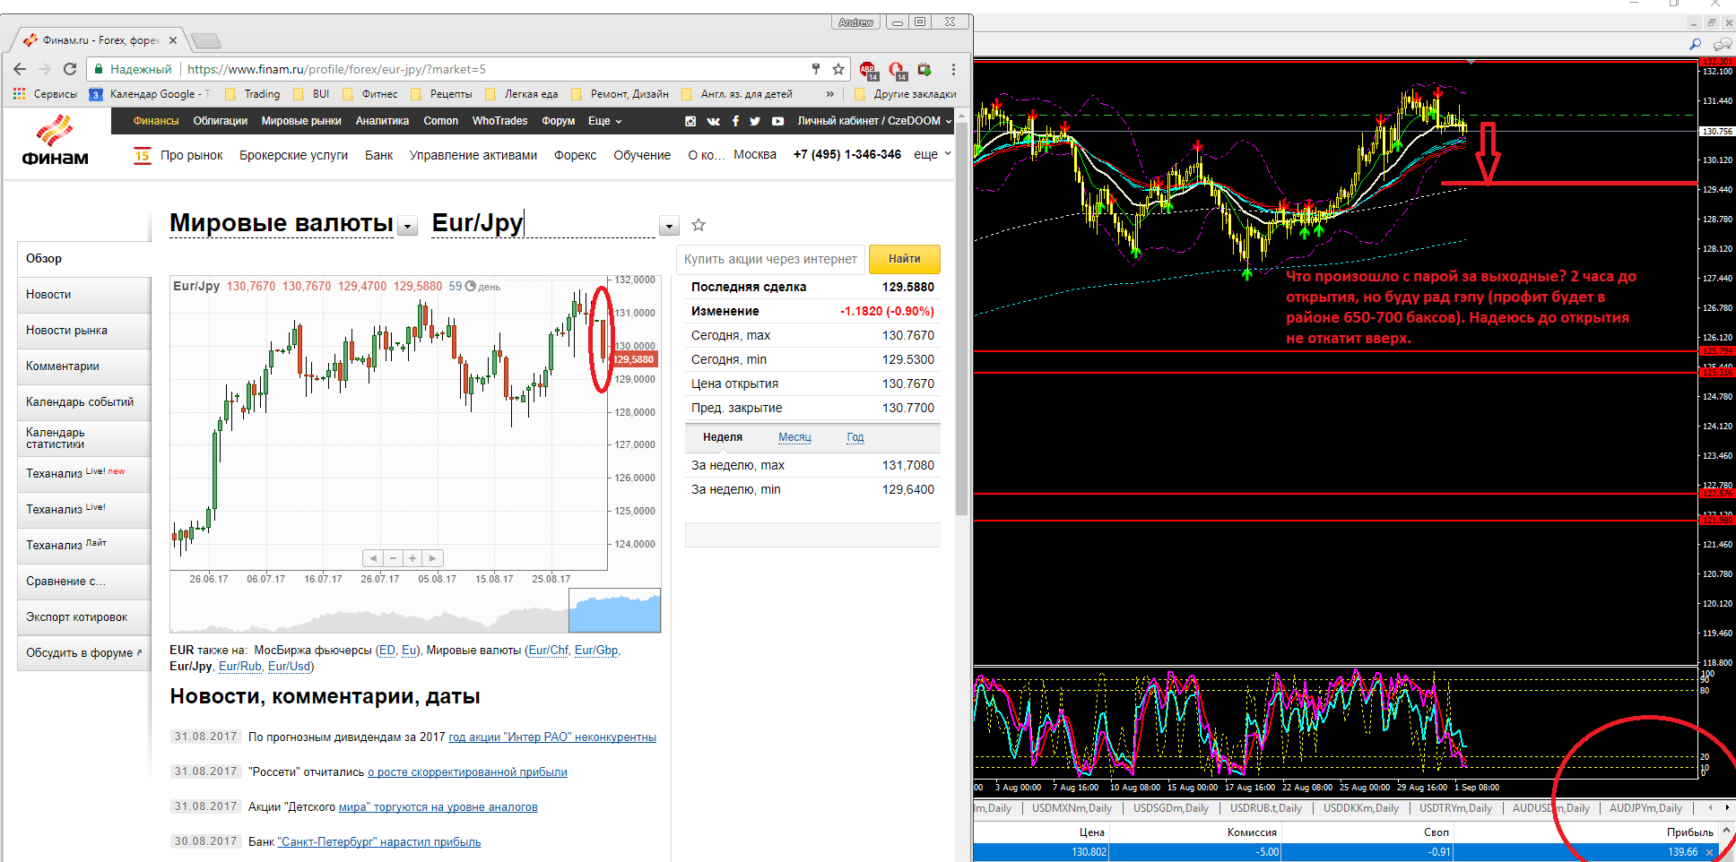Click the chat bubbles icon in trading terminal
The image size is (1736, 862).
click(x=1722, y=44)
